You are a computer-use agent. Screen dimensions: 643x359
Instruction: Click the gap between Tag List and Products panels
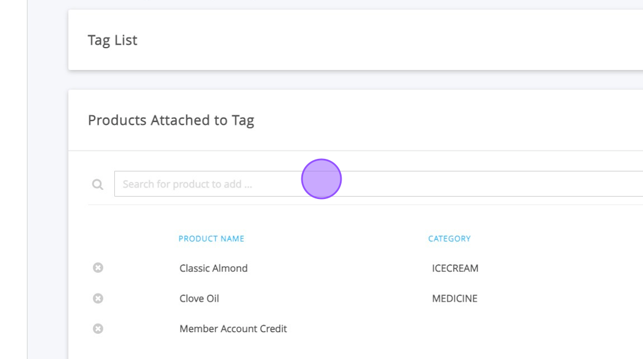(356, 80)
